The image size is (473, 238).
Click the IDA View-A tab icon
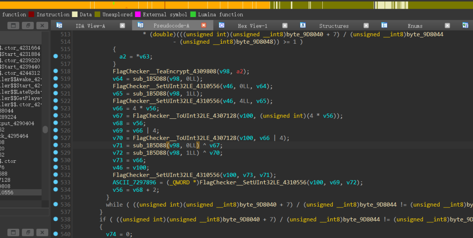coord(60,25)
